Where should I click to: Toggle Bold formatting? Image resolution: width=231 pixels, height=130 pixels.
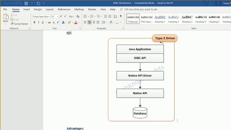(34, 22)
